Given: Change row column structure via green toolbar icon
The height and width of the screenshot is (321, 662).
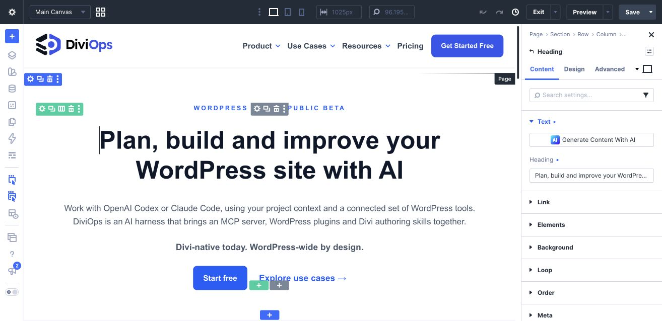Looking at the screenshot, I should pyautogui.click(x=61, y=109).
